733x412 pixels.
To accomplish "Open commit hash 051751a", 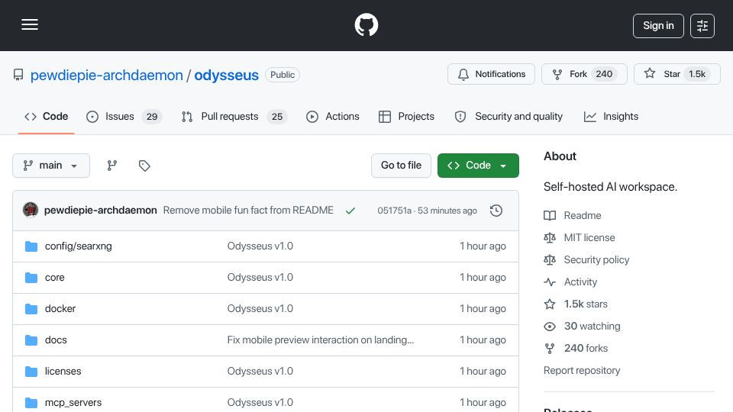I will coord(394,211).
